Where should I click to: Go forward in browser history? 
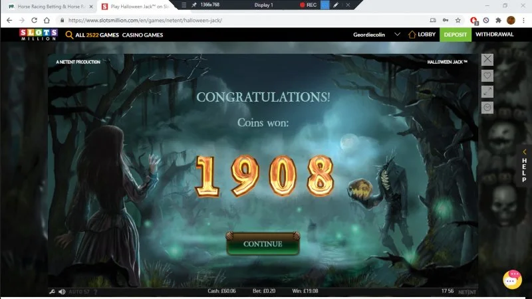click(22, 21)
